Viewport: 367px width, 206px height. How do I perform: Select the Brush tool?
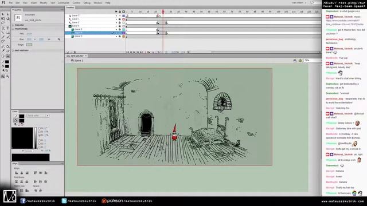point(7,37)
